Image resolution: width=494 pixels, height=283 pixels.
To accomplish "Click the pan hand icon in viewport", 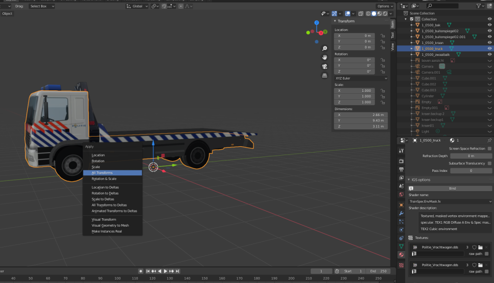I will click(325, 57).
